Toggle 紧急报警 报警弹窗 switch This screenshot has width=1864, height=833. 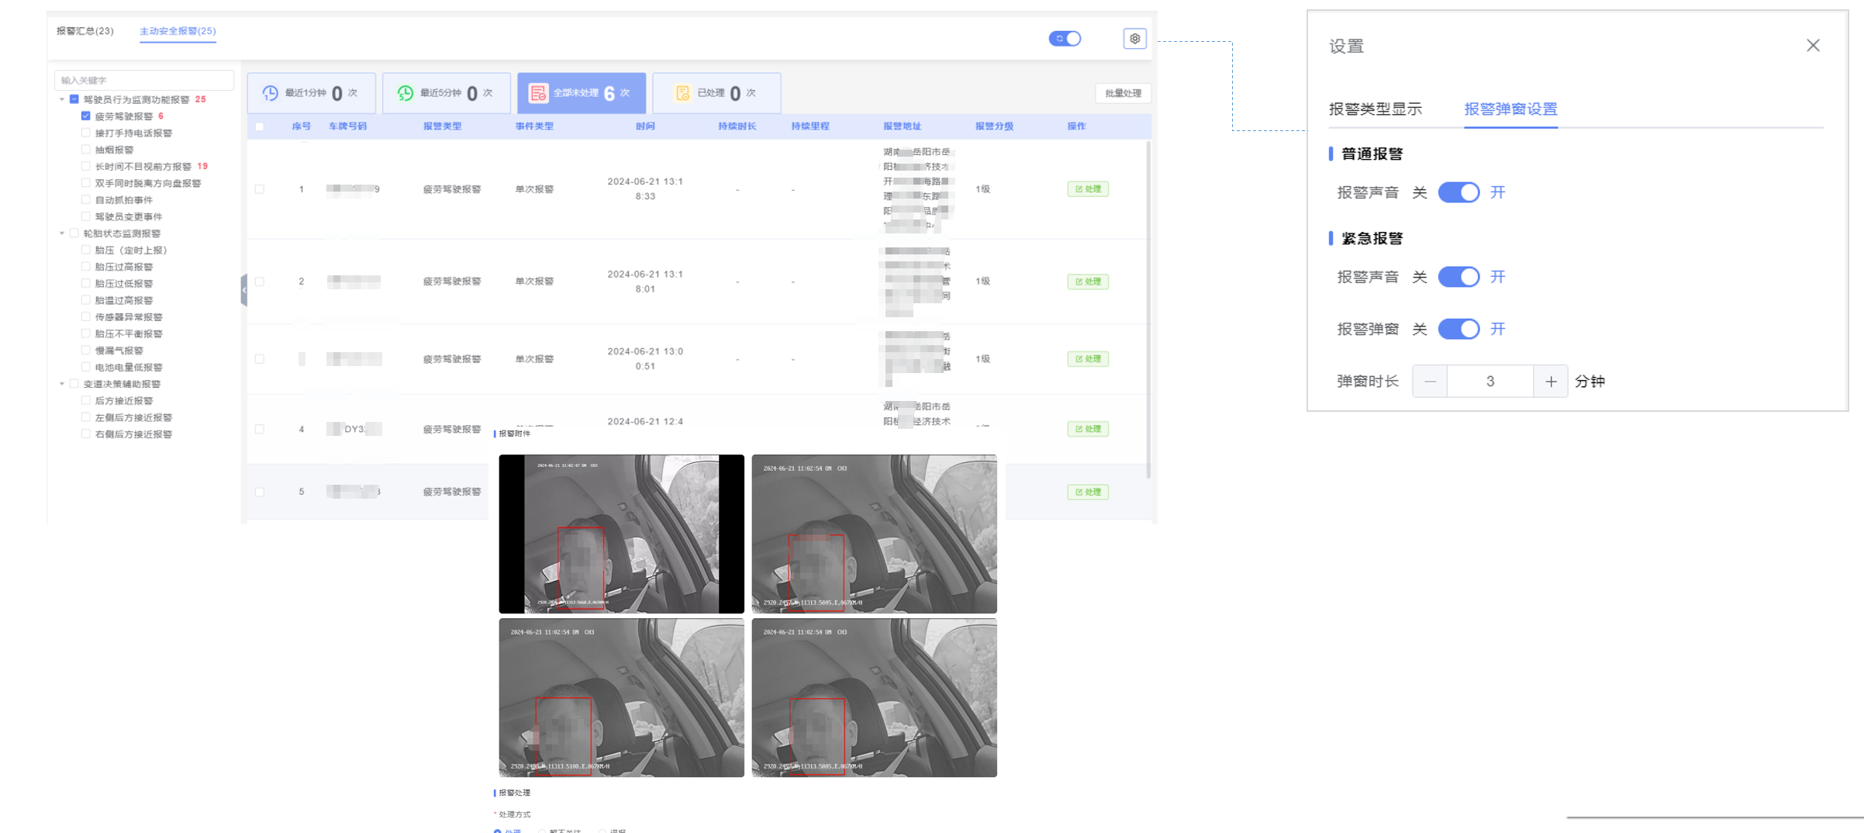tap(1458, 329)
